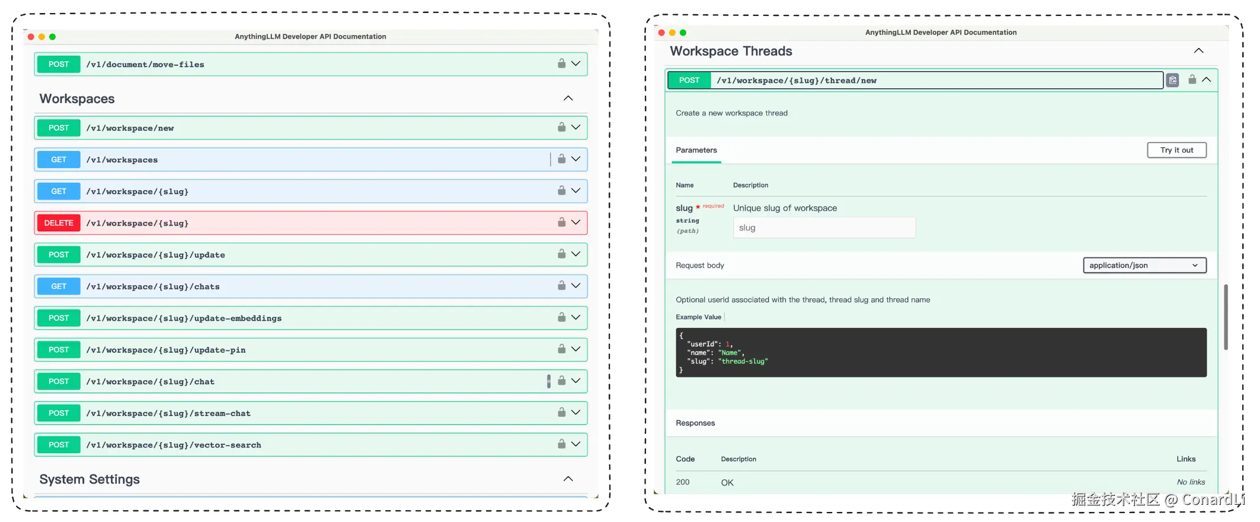Collapse the expanded thread/new operation chevron
1260x522 pixels.
(x=1206, y=79)
